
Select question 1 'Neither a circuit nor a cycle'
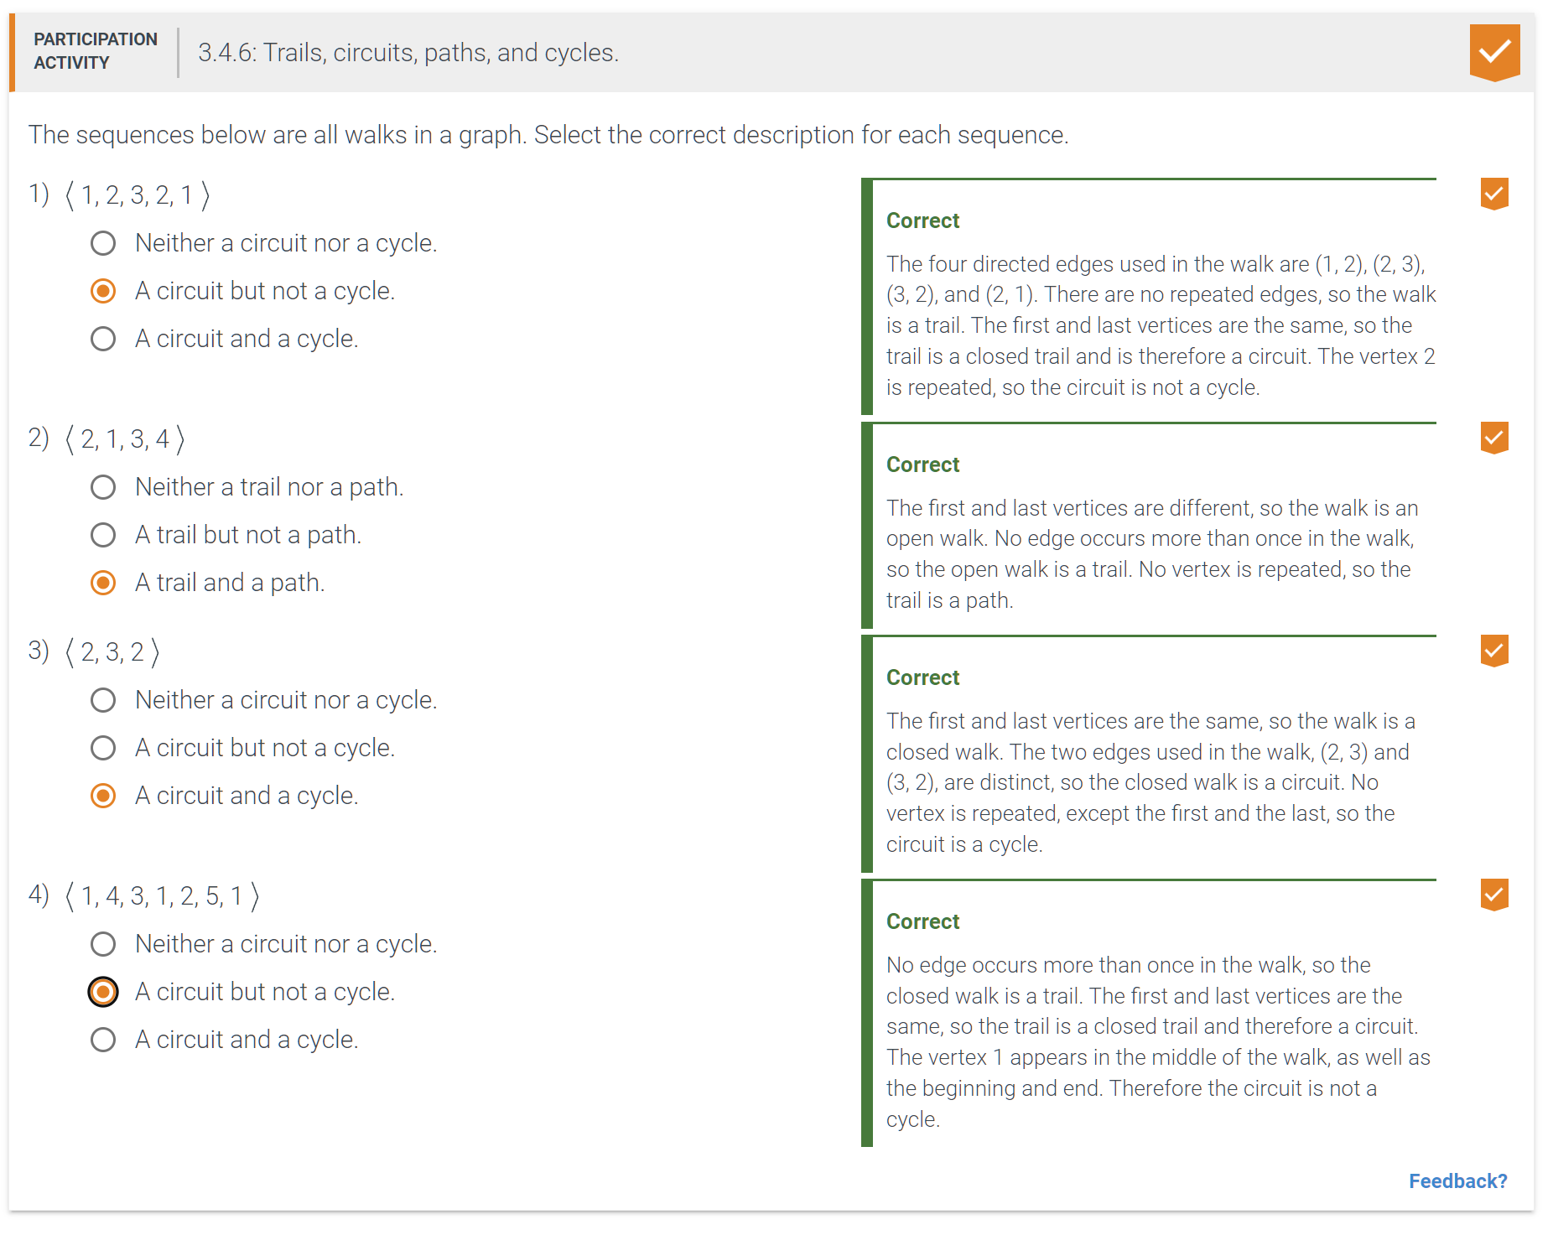point(103,243)
